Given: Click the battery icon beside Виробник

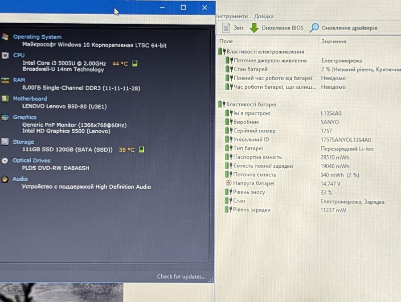Looking at the screenshot, I should click(x=229, y=122).
